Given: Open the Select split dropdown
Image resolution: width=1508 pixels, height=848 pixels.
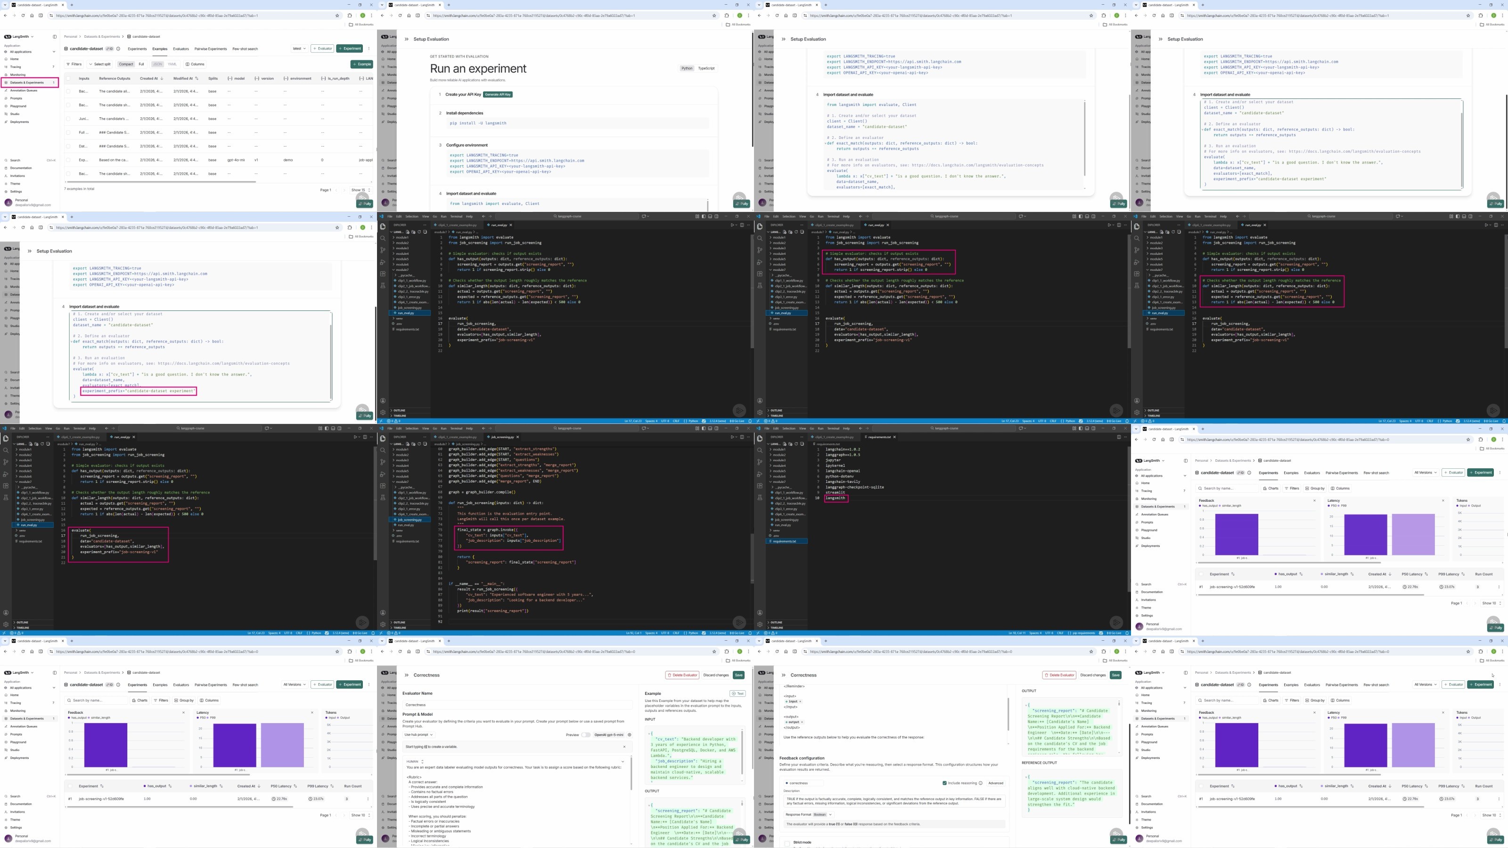Looking at the screenshot, I should pos(100,65).
